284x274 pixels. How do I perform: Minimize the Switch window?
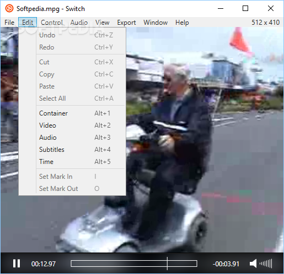click(221, 8)
